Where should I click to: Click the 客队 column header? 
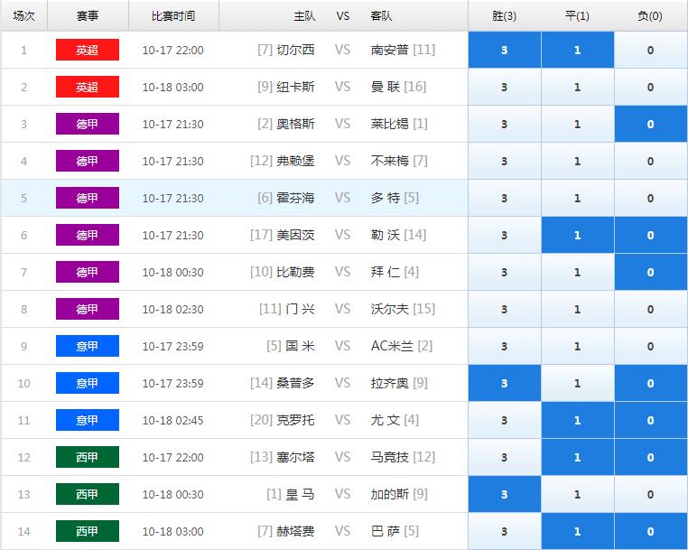click(381, 15)
